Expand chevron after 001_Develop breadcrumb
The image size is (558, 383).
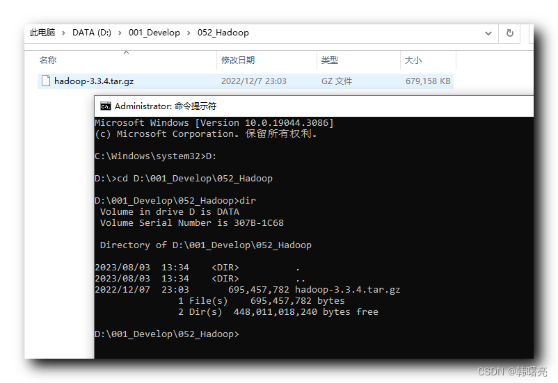(189, 33)
